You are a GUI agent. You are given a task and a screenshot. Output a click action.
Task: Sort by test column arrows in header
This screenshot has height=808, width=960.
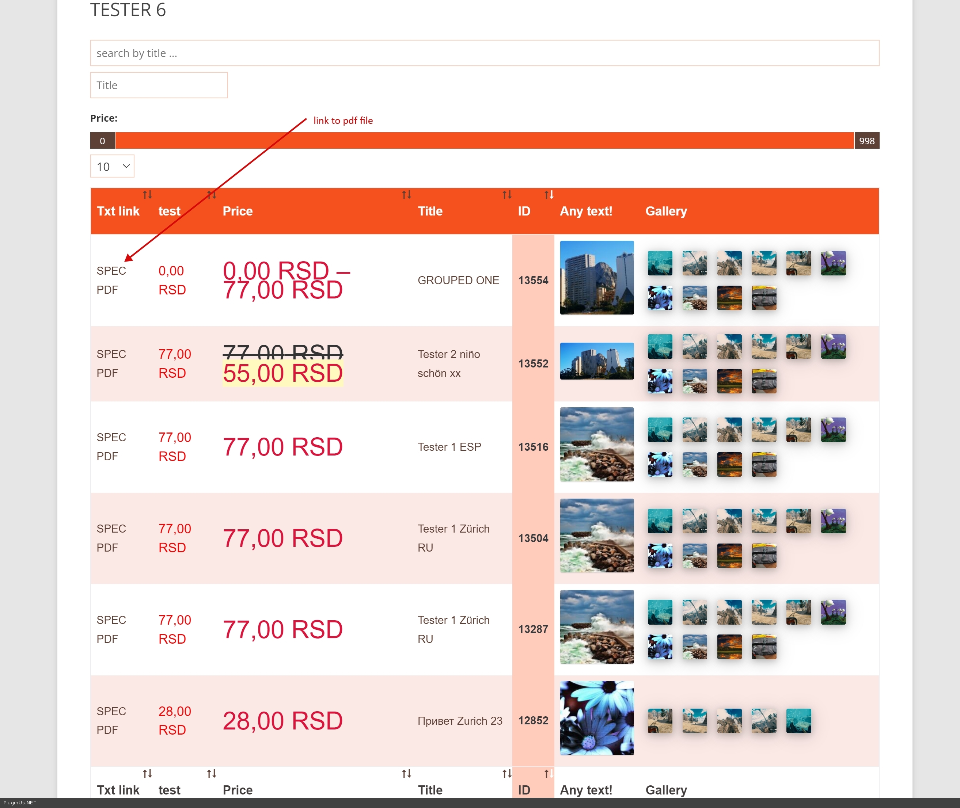pyautogui.click(x=211, y=195)
